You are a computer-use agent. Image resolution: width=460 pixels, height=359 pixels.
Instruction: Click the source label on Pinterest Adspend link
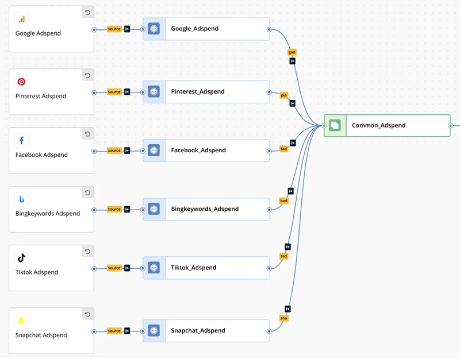pos(114,92)
